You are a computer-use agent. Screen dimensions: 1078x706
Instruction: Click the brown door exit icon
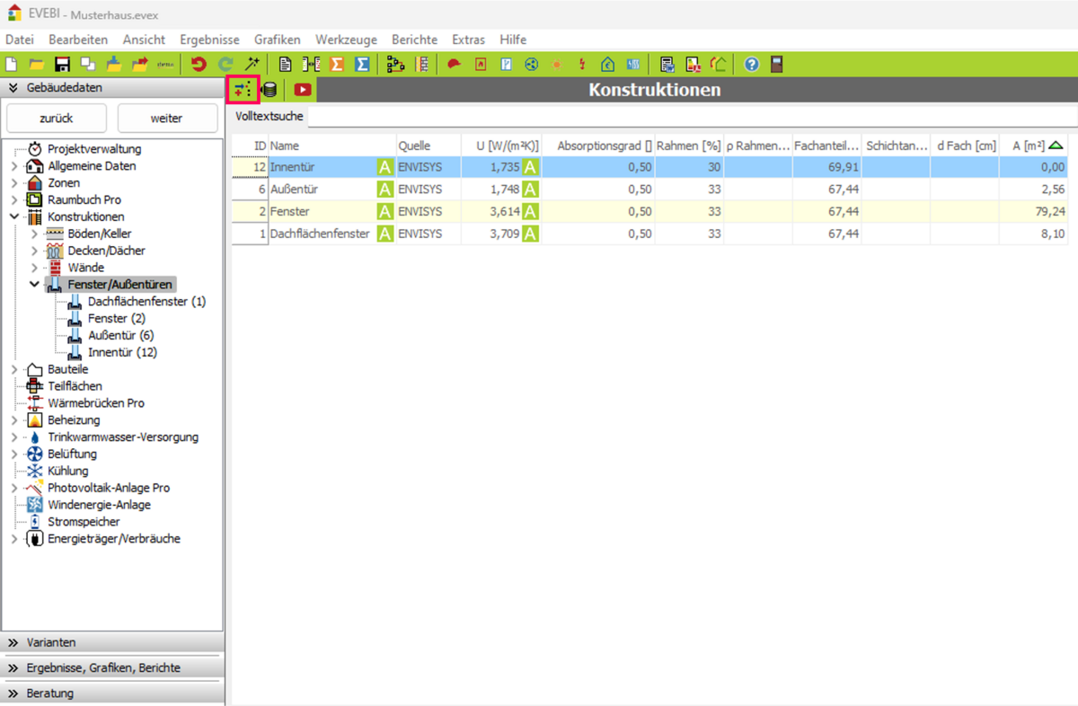(x=777, y=65)
